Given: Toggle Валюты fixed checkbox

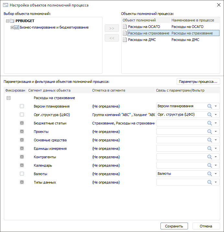Looking at the screenshot, I should pos(22,174).
